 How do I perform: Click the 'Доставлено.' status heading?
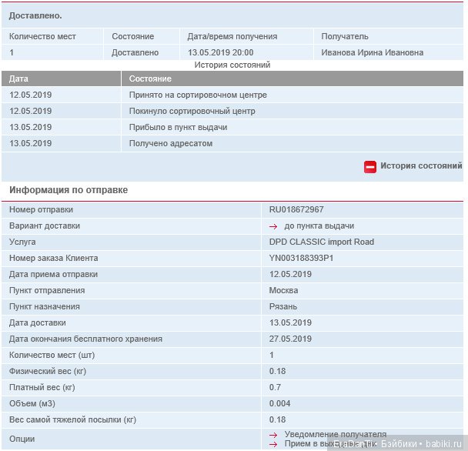[x=35, y=16]
